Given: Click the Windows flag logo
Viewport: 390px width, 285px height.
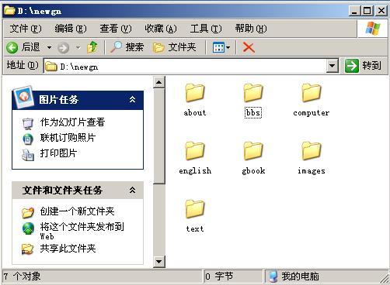Looking at the screenshot, I should pos(373,28).
